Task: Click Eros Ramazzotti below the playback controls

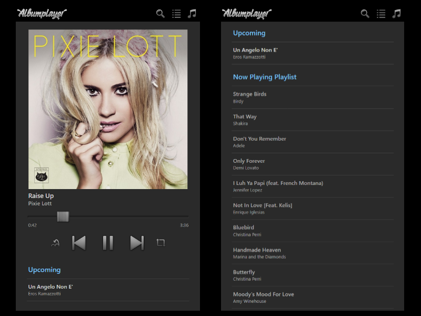Action: click(x=44, y=294)
